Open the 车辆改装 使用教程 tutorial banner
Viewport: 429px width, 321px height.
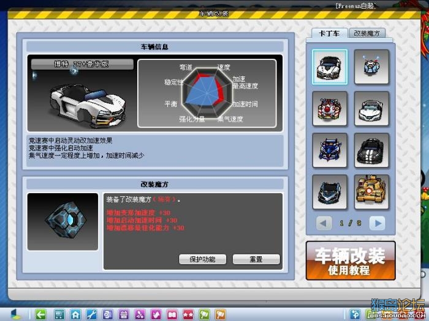(351, 260)
